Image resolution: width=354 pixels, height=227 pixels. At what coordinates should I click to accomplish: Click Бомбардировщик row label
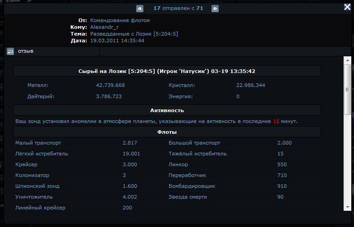coord(192,186)
